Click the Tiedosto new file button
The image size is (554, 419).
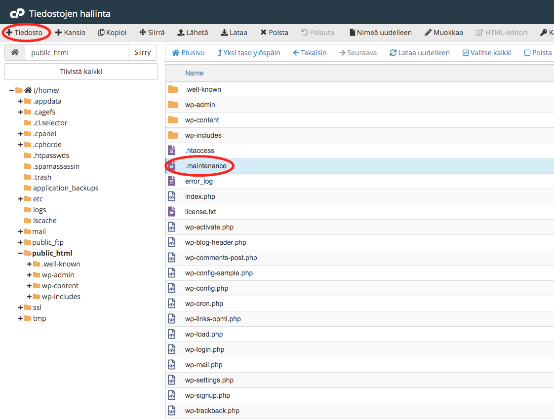[x=24, y=33]
